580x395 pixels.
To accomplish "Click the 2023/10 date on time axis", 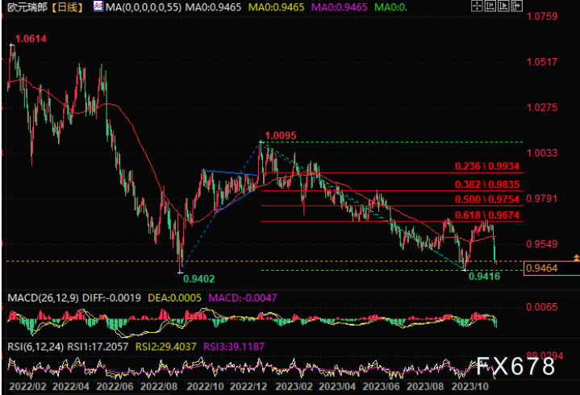I will pyautogui.click(x=470, y=386).
